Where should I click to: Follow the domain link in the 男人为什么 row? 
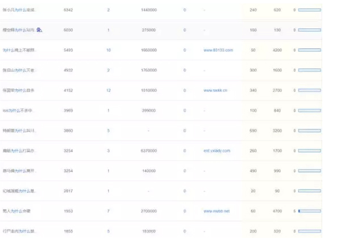point(217,211)
